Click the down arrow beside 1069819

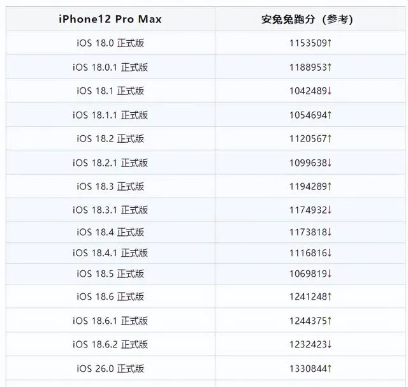330,274
